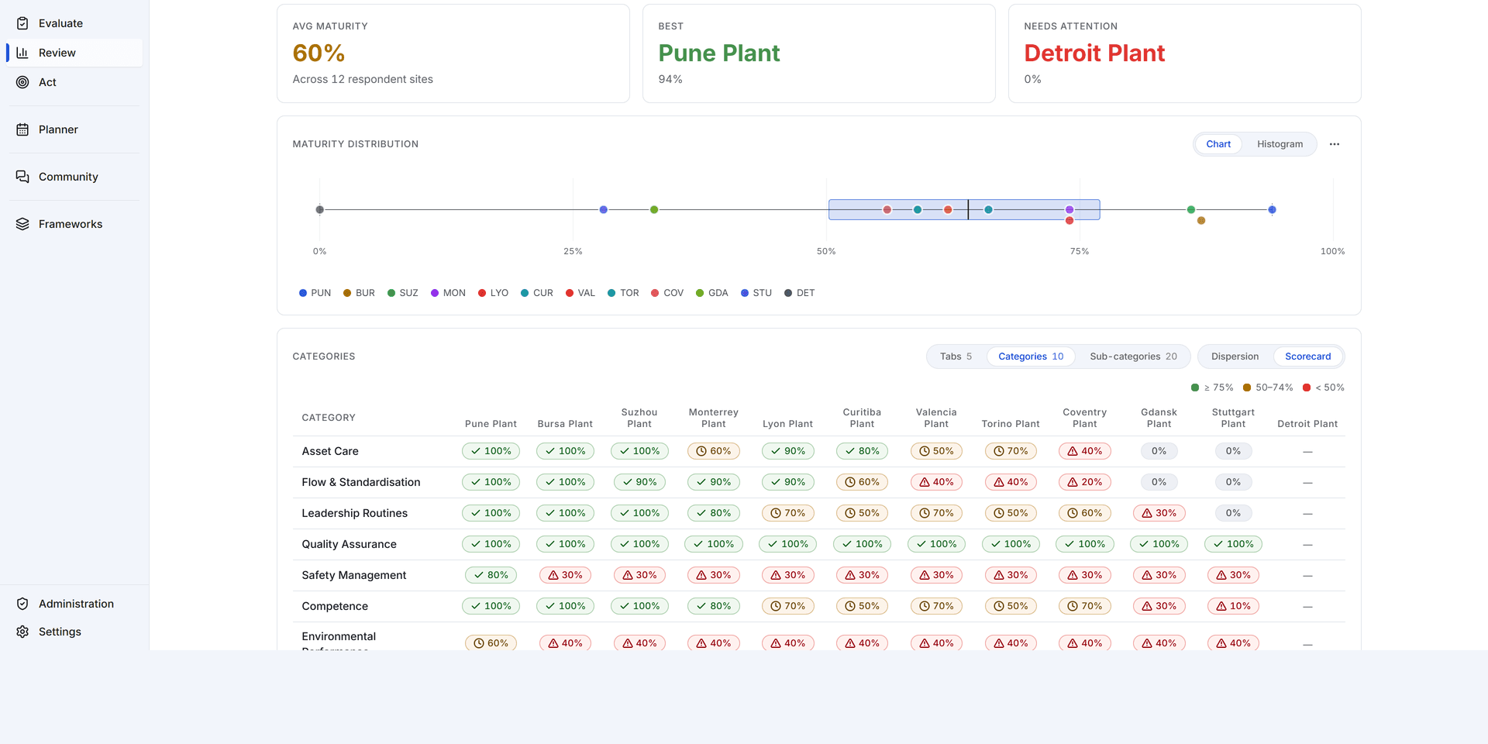Switch to Scorecard view
1488x744 pixels.
pyautogui.click(x=1307, y=356)
